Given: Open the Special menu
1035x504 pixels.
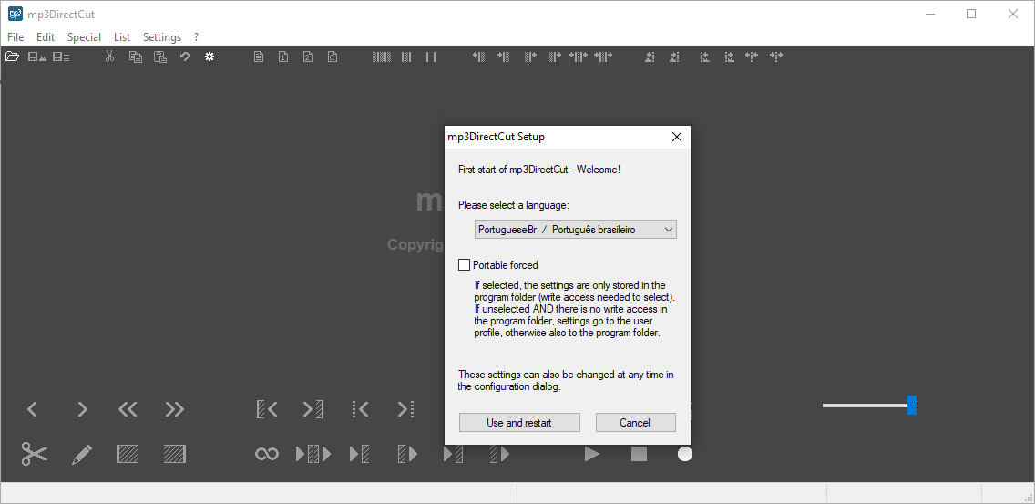Looking at the screenshot, I should 84,37.
